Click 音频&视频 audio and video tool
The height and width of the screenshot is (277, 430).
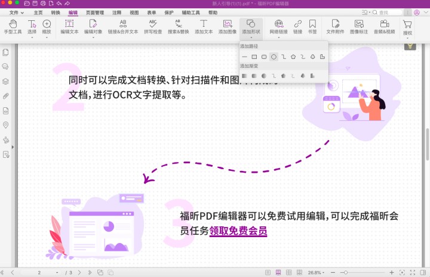click(384, 27)
